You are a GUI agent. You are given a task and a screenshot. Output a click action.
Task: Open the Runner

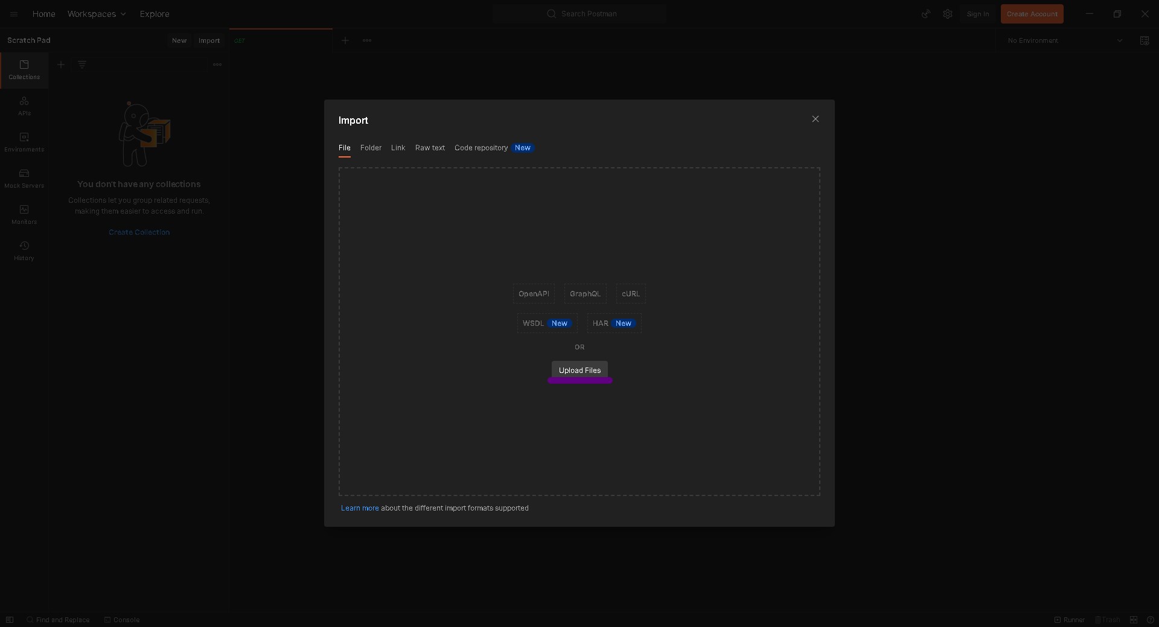1069,620
